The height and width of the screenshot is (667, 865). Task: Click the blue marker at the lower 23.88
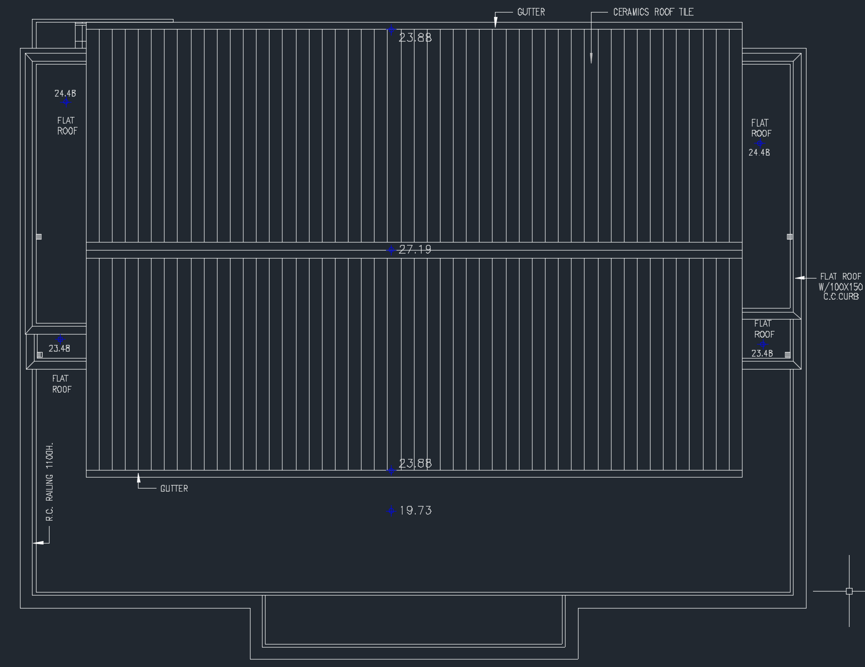(391, 470)
